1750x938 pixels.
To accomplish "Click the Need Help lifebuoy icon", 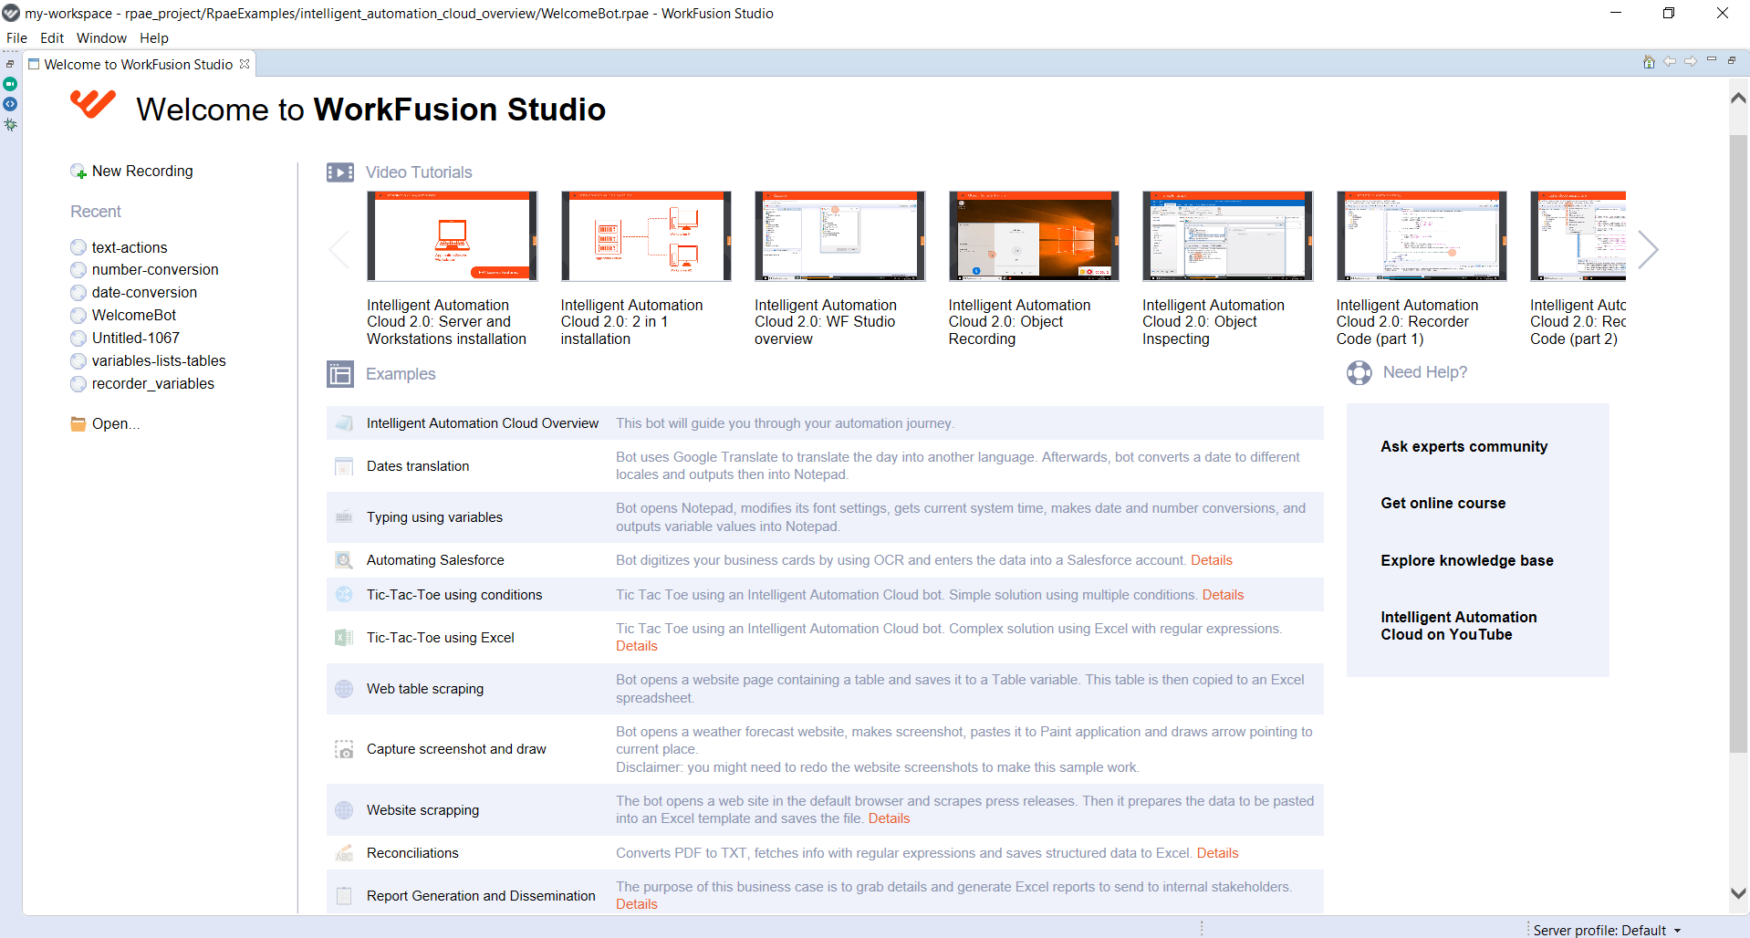I will tap(1359, 372).
